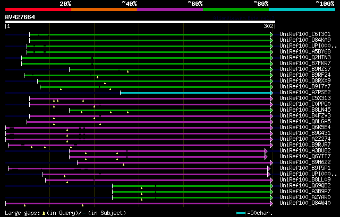The image size is (340, 217).
Task: Select the UniRef100_B9H6Z2 hit label
Action: pyautogui.click(x=305, y=162)
